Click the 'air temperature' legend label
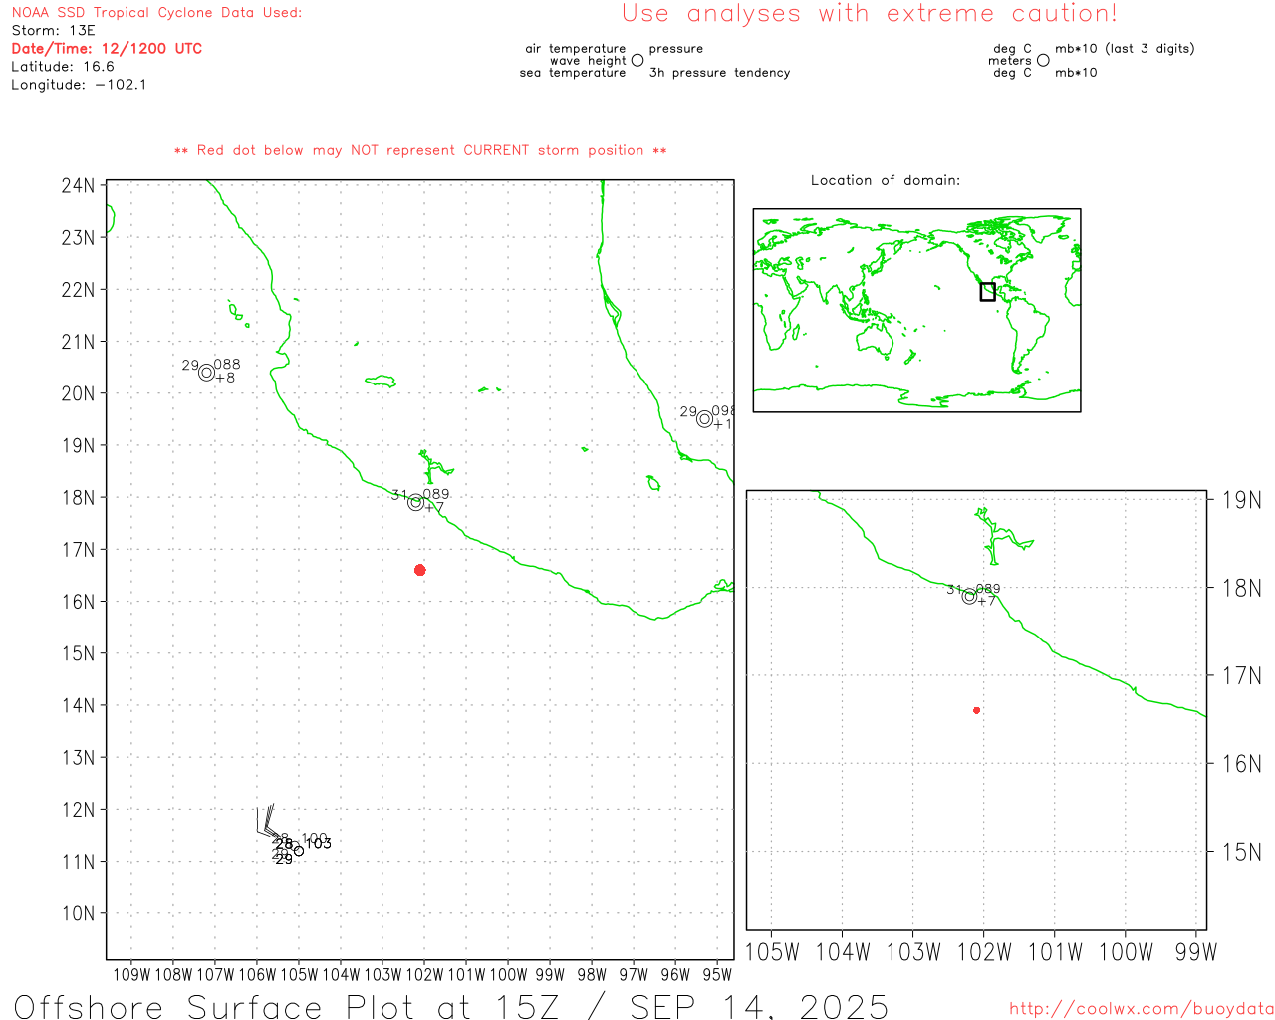This screenshot has height=1020, width=1275. click(576, 49)
